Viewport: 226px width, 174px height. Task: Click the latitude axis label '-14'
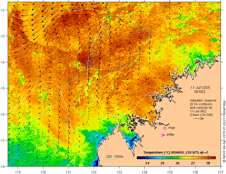tap(3, 62)
